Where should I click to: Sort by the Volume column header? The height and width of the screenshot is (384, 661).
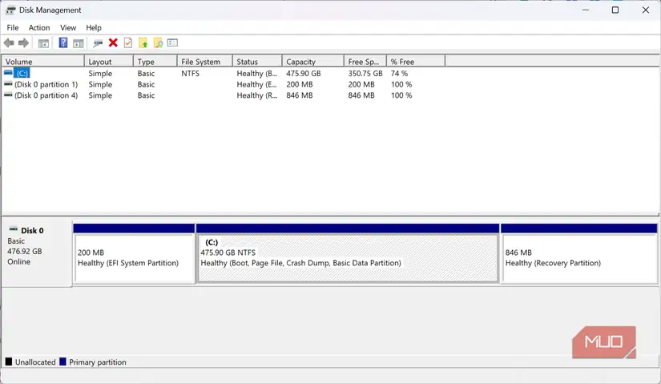coord(43,62)
